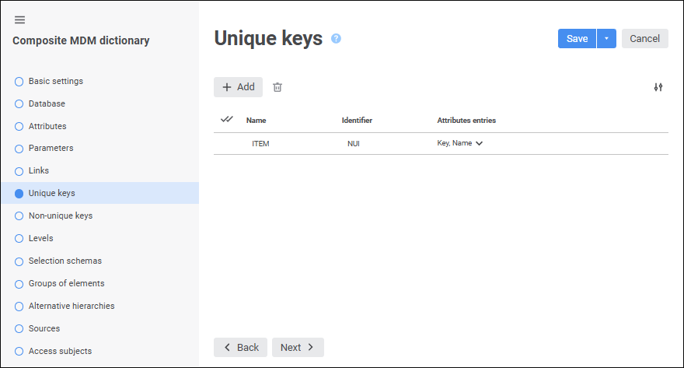Click the Save button
Screen dimensions: 684x368
point(577,39)
